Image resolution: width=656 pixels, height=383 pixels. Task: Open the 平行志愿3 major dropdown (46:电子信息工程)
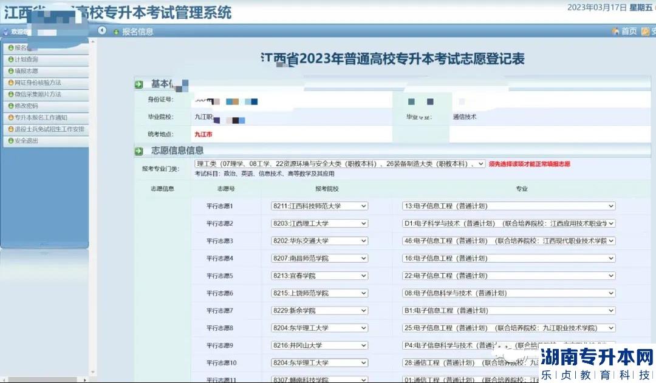pos(509,241)
